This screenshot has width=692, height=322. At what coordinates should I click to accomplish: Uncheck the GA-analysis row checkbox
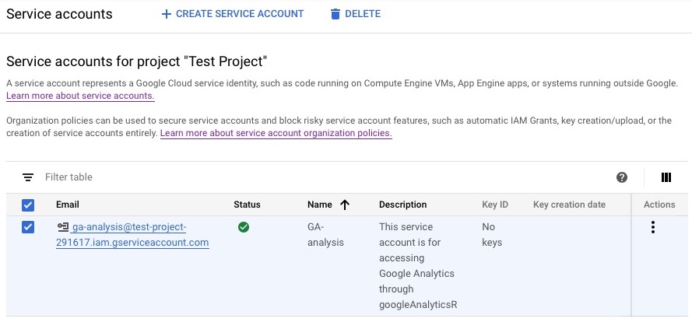(x=28, y=227)
